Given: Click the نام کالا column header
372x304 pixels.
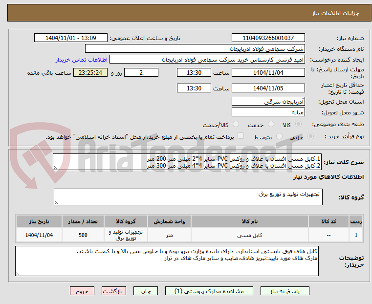Looking at the screenshot, I should click(250, 221).
